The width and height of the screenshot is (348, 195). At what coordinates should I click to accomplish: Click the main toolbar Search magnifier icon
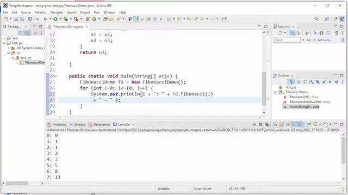pos(316,19)
